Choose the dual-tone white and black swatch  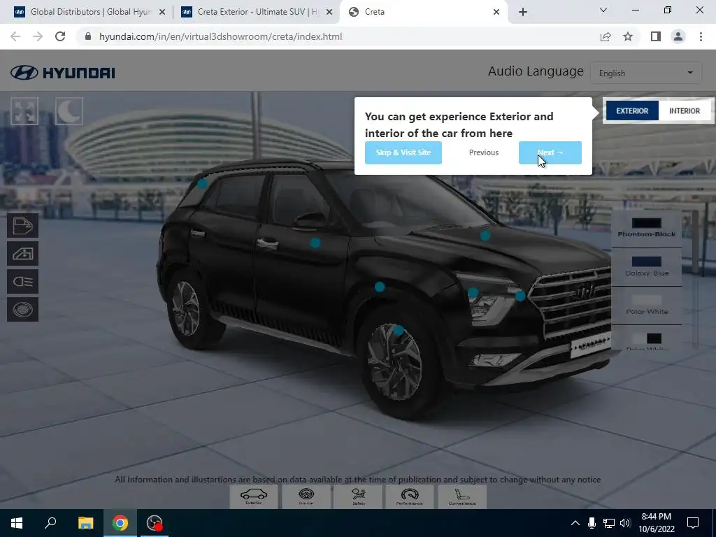646,338
